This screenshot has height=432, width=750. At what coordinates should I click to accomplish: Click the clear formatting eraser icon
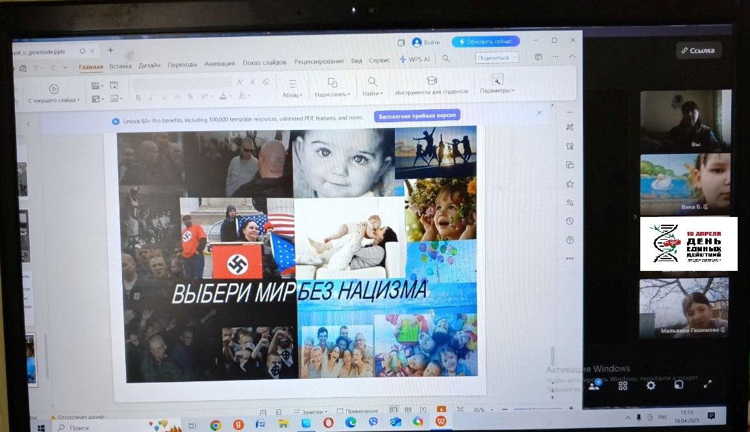point(266,82)
